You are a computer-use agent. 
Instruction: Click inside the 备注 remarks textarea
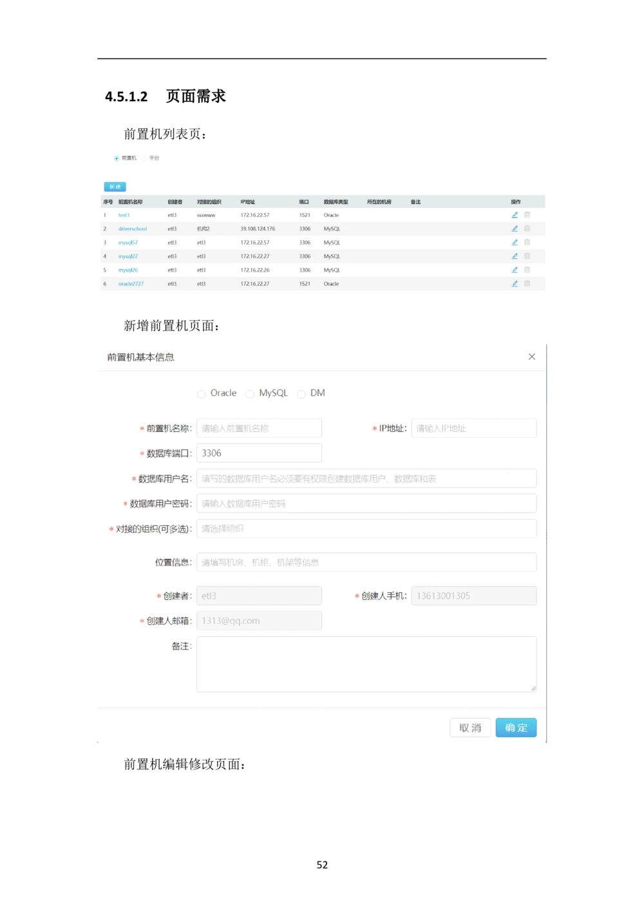click(366, 663)
